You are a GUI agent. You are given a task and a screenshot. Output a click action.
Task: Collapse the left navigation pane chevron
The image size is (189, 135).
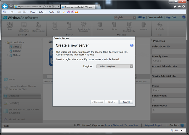[x=41, y=40]
